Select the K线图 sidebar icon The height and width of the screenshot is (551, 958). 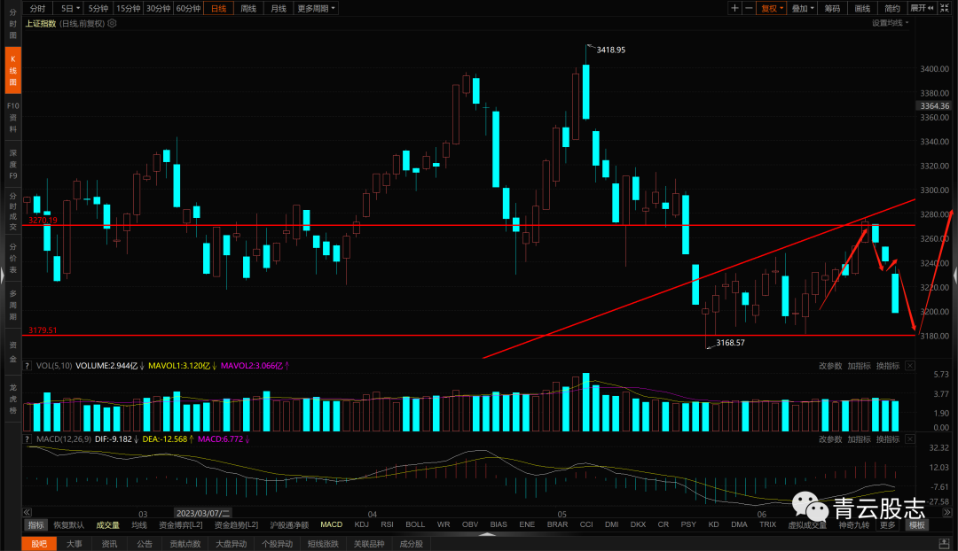[x=12, y=70]
